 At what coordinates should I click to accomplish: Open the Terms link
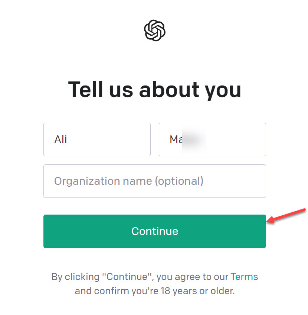tap(244, 277)
